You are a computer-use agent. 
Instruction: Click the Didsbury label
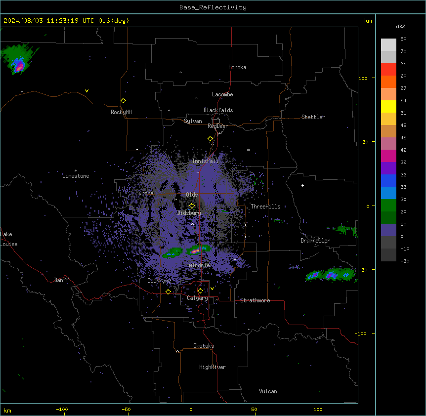189,213
